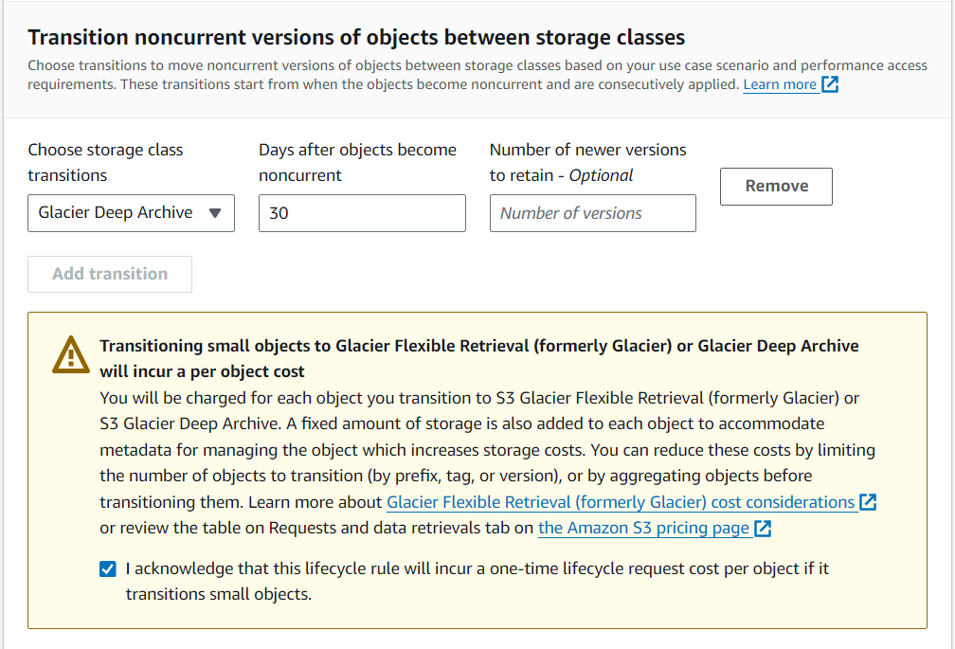This screenshot has height=649, width=955.
Task: Focus the days after noncurrent field showing 30
Action: (362, 213)
